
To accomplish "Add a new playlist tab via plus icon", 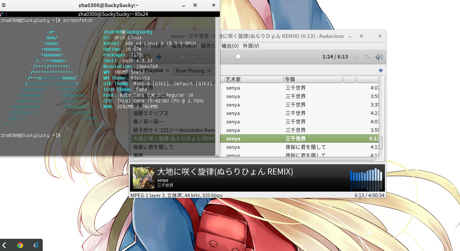I will point(381,70).
